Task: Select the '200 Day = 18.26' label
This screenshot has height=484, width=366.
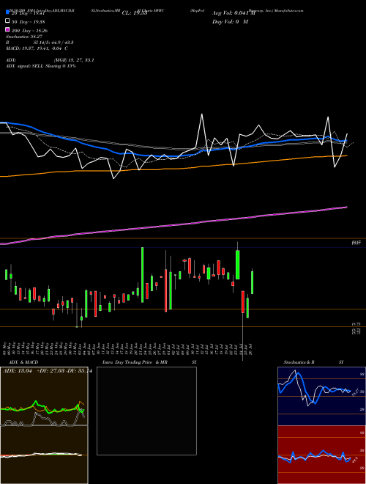Action: pyautogui.click(x=29, y=31)
